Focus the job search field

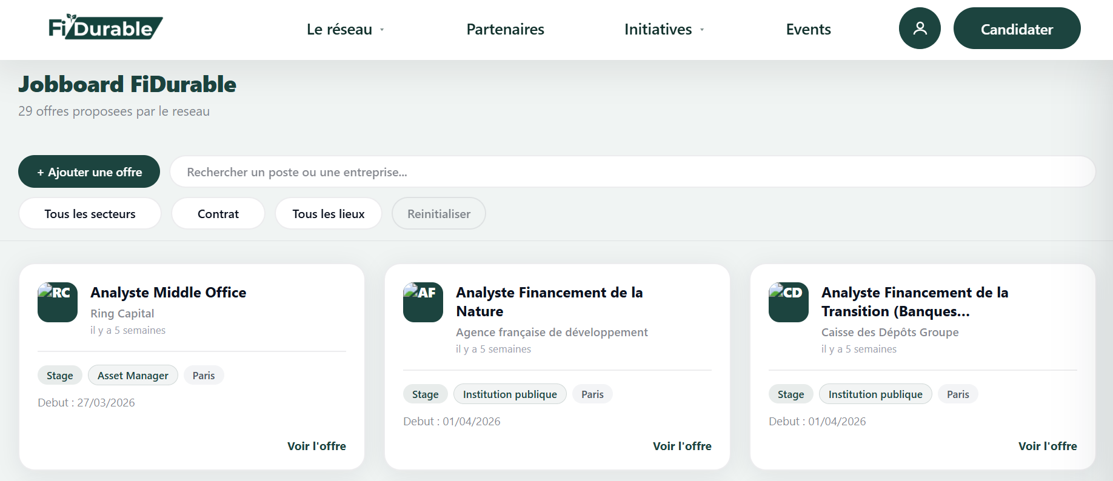(x=632, y=172)
